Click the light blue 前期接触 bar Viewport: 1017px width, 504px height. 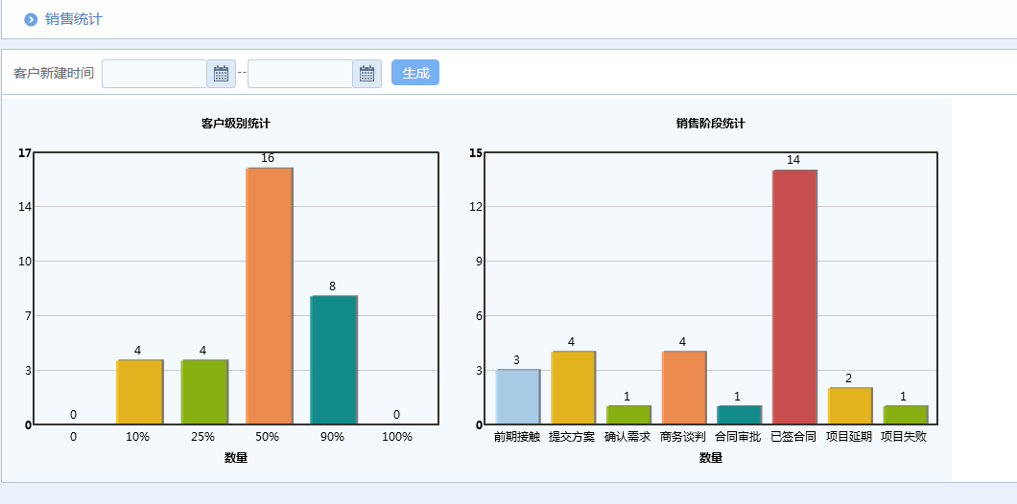pos(517,397)
